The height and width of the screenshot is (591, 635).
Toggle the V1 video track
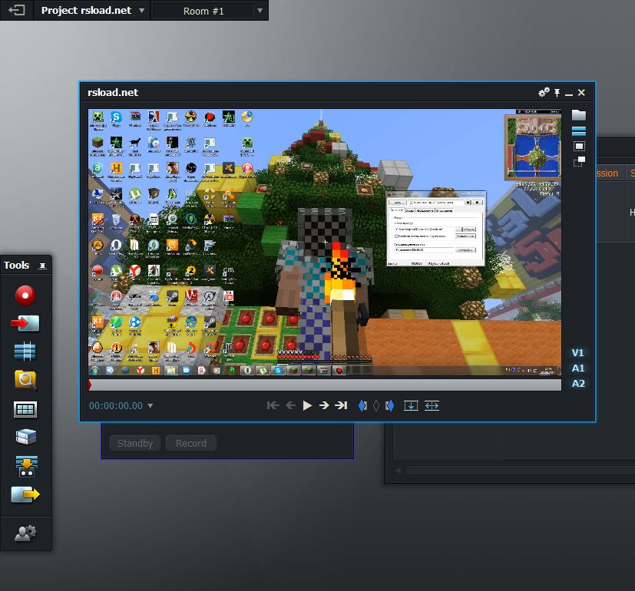[x=578, y=352]
